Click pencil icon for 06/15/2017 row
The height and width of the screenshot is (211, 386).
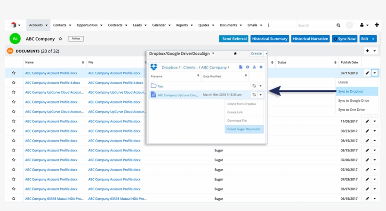pyautogui.click(x=367, y=198)
